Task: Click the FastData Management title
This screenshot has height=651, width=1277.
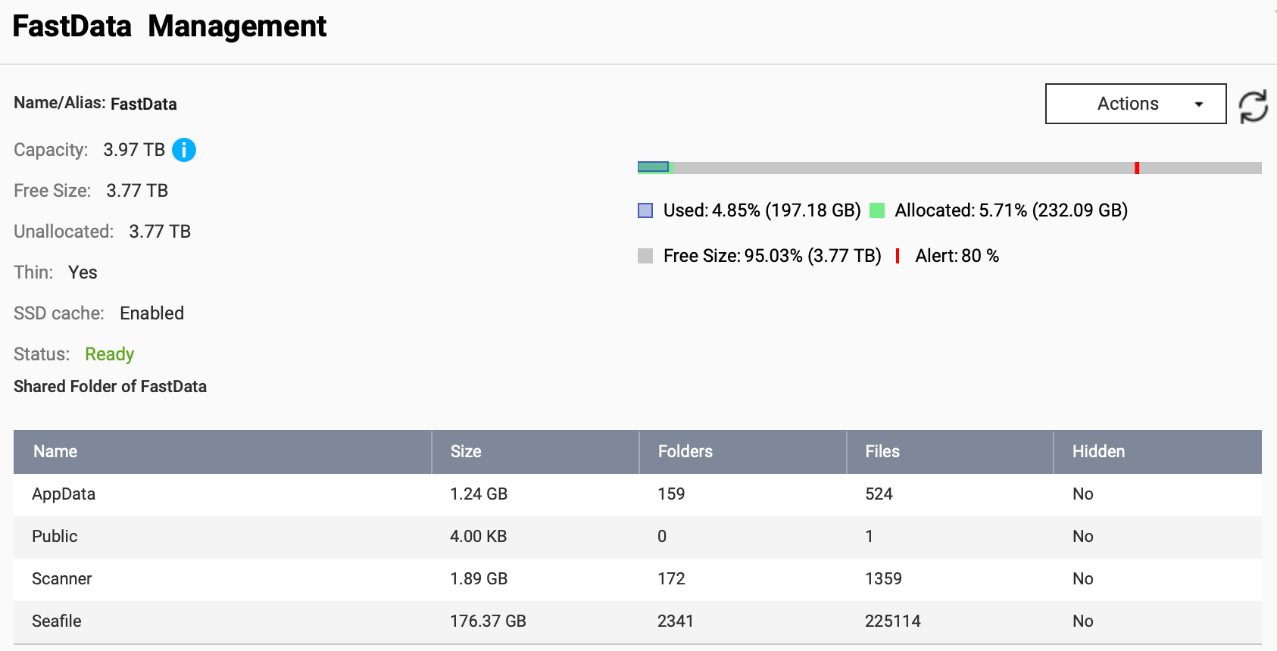Action: pos(170,26)
